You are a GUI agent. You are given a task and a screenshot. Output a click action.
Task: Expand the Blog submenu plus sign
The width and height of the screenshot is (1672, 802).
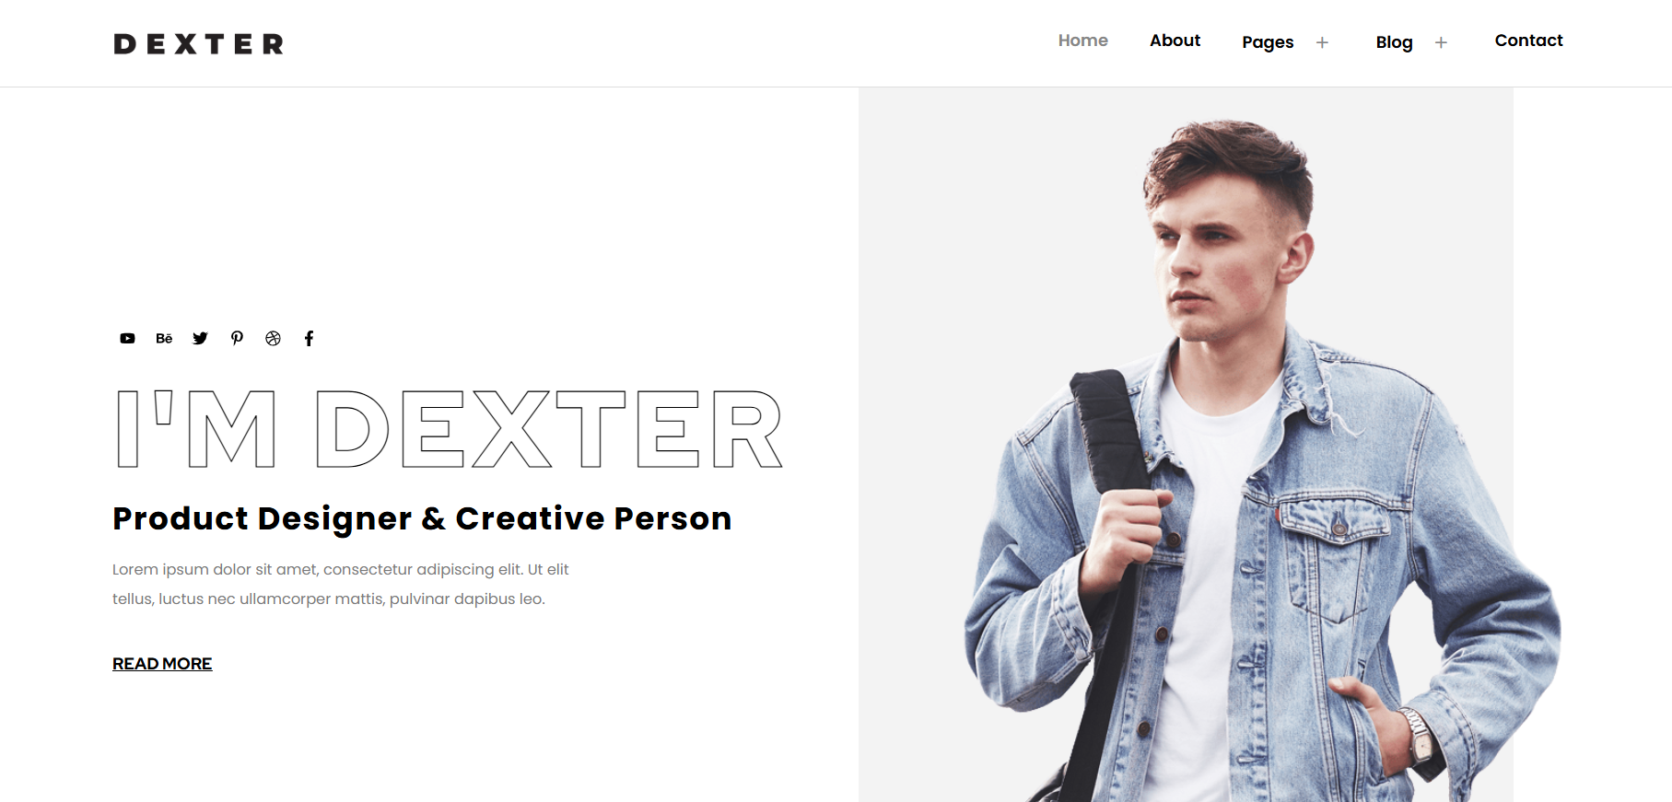1441,42
